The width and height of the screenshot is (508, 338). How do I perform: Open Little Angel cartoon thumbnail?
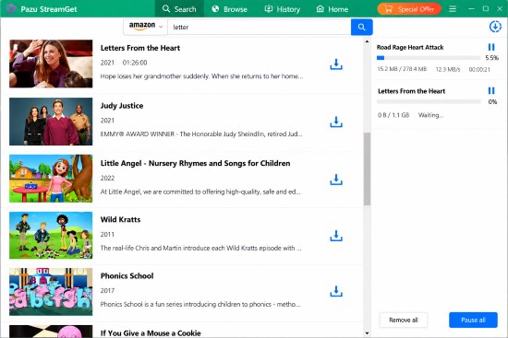click(51, 179)
